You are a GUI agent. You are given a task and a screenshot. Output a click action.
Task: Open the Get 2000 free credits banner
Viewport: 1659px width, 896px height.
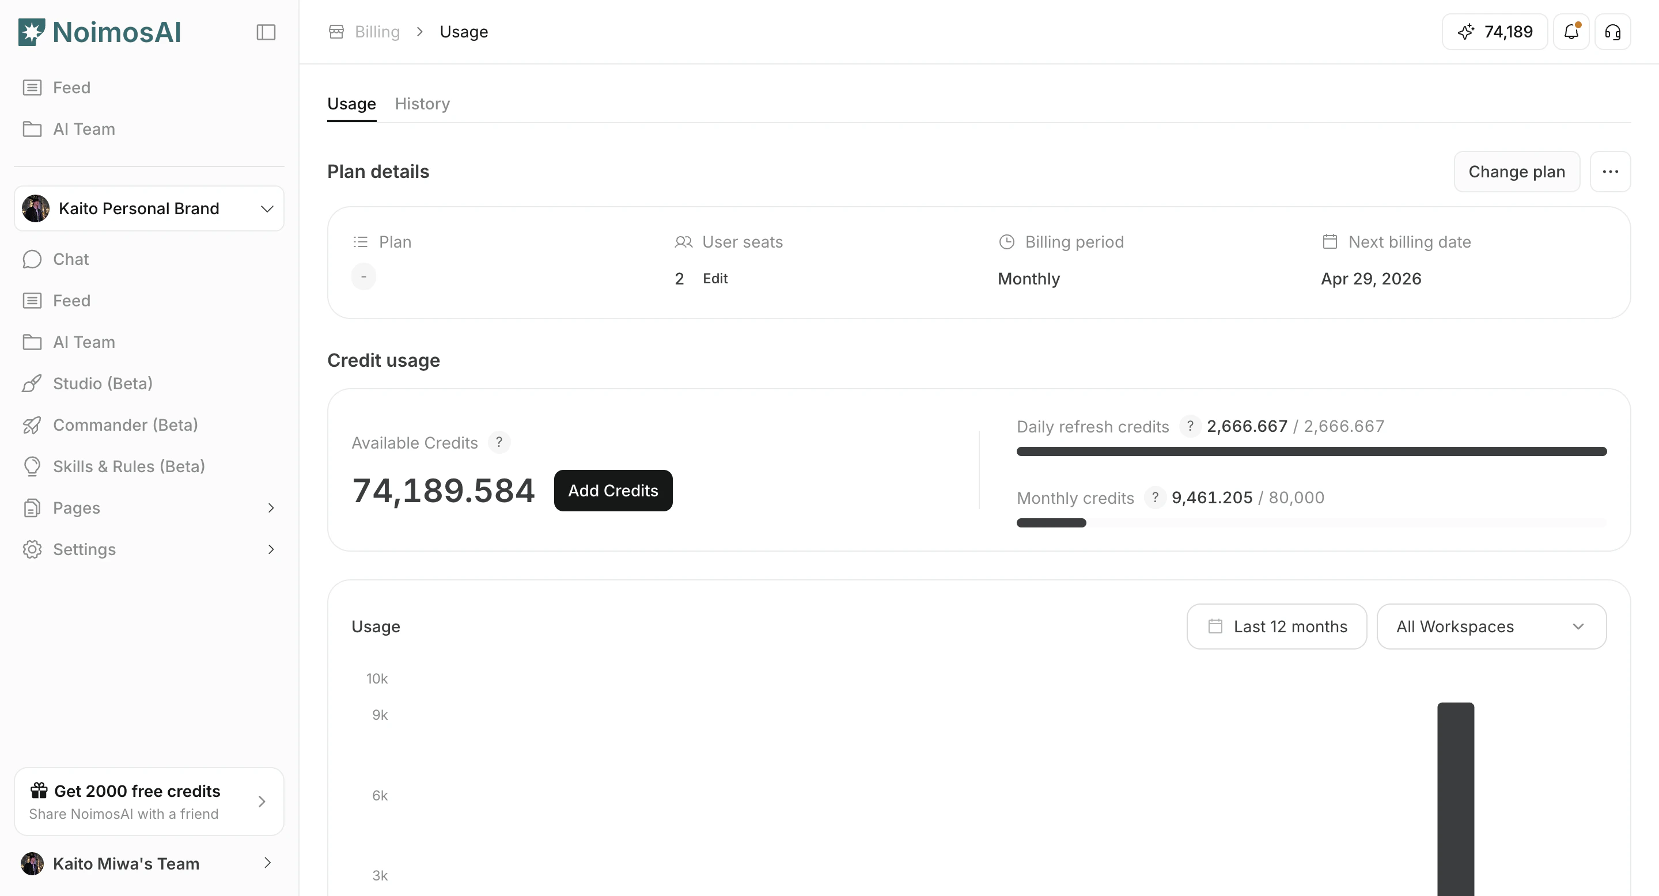149,801
